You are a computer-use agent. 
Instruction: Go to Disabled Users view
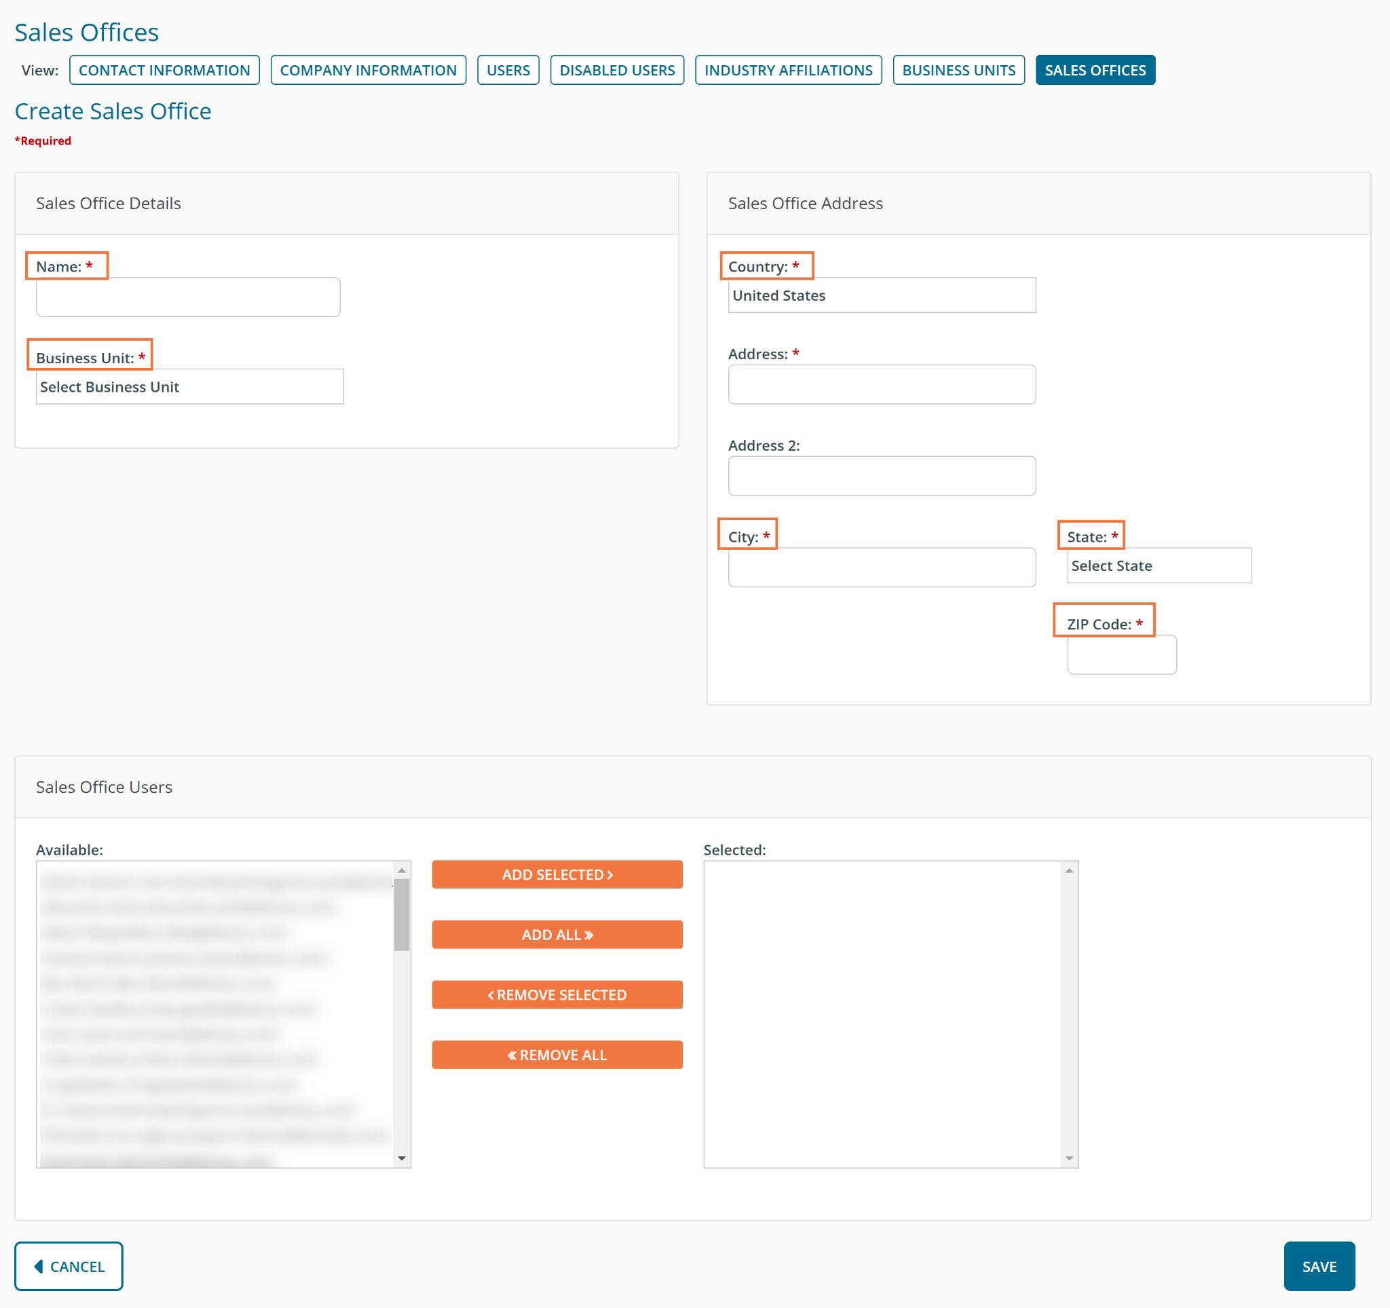617,70
